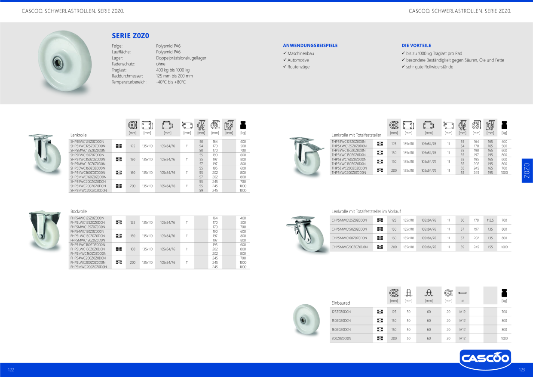This screenshot has width=533, height=377.
Task: Click wheel diameter icon above Lenkrolle table on page 122
Action: (x=132, y=125)
